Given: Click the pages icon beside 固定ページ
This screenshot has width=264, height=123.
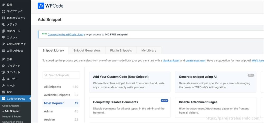Looking at the screenshot, I should (3, 31).
